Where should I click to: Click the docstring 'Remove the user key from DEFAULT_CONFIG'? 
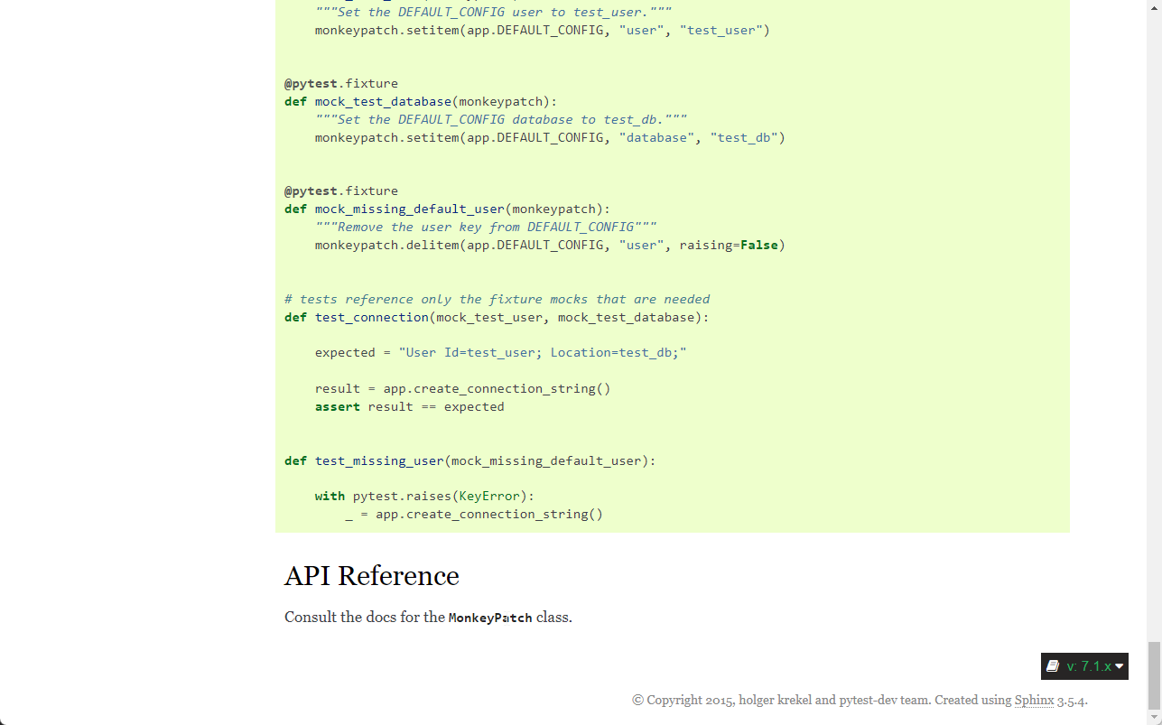pos(486,227)
